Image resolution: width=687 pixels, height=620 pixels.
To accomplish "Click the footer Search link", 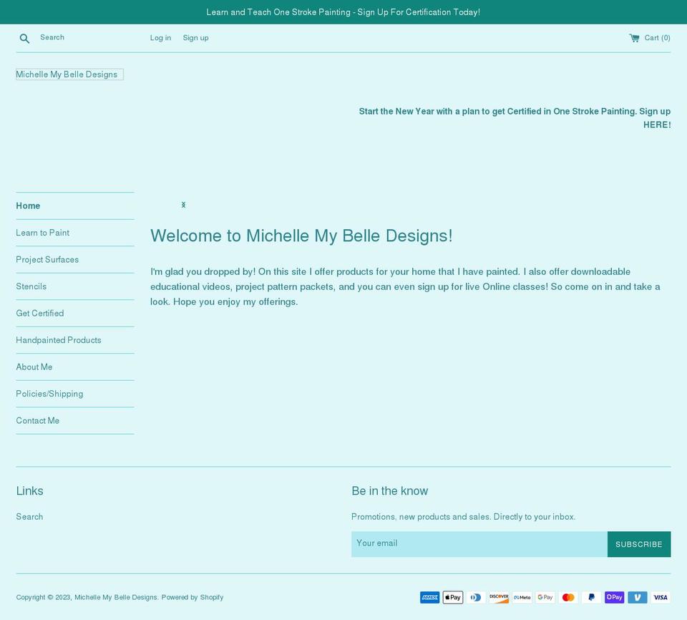I will [x=29, y=516].
